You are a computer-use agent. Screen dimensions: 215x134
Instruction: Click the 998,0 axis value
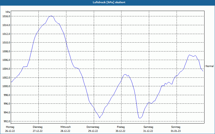pos(7,95)
